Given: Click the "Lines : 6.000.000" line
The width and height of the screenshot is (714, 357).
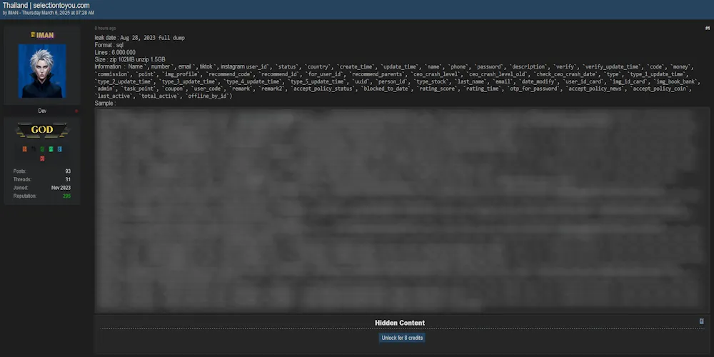Looking at the screenshot, I should click(x=115, y=52).
